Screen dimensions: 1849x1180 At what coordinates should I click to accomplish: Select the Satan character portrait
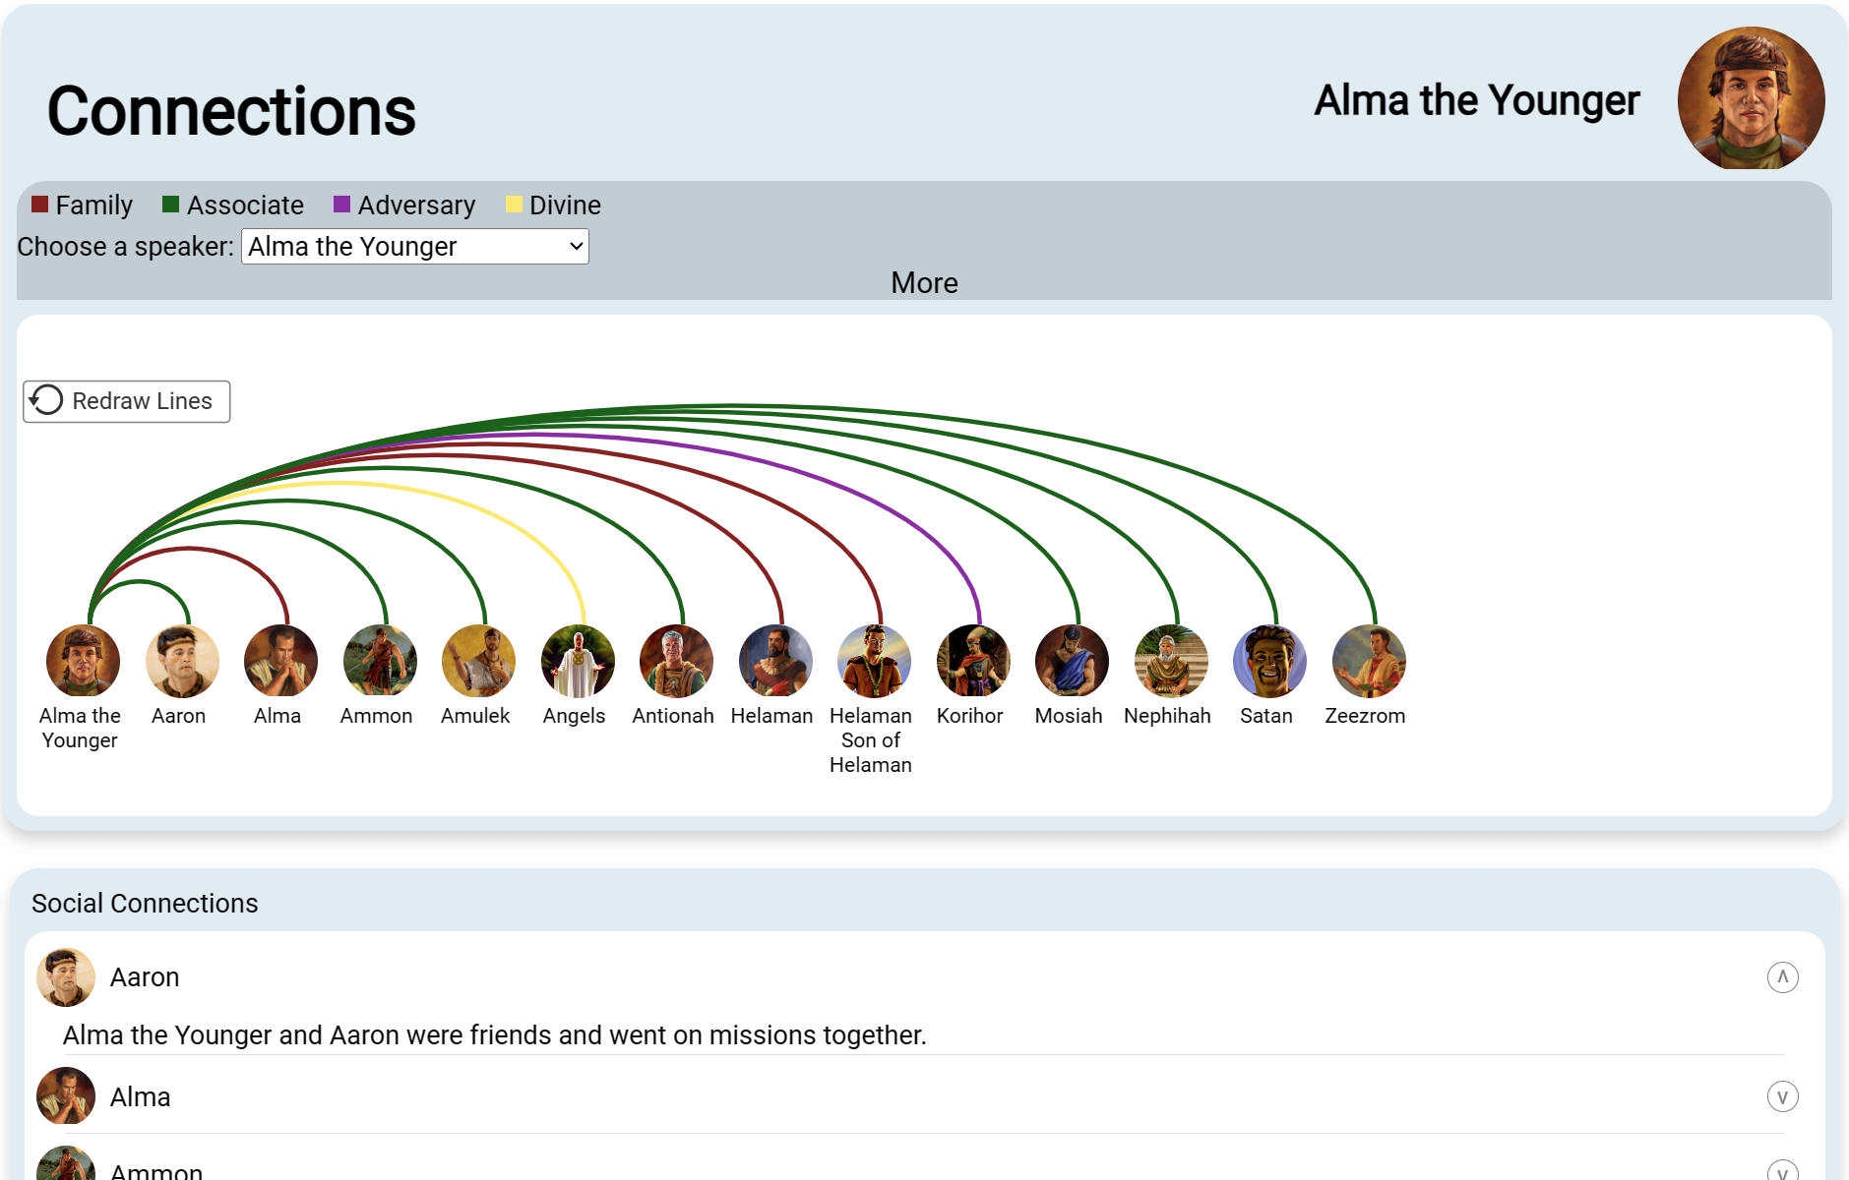click(1269, 661)
